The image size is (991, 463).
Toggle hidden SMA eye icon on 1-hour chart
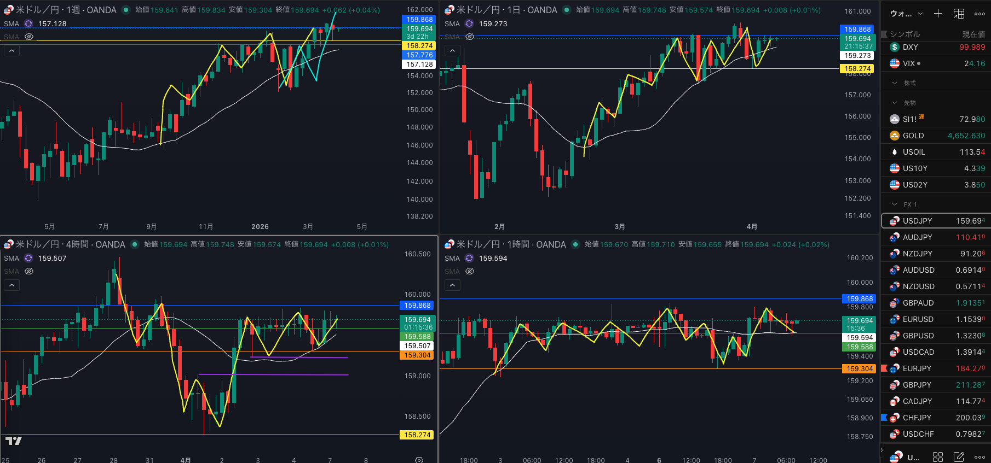tap(469, 271)
